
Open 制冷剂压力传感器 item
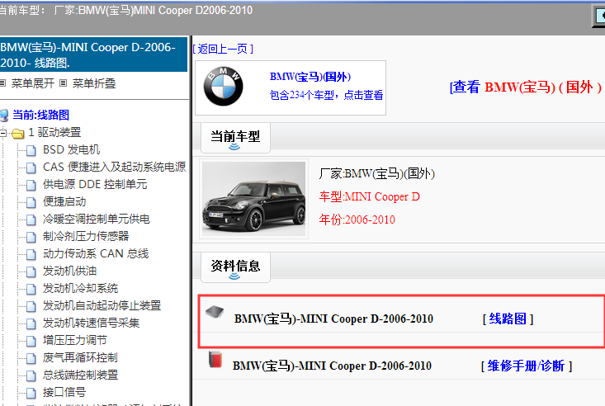tap(86, 236)
